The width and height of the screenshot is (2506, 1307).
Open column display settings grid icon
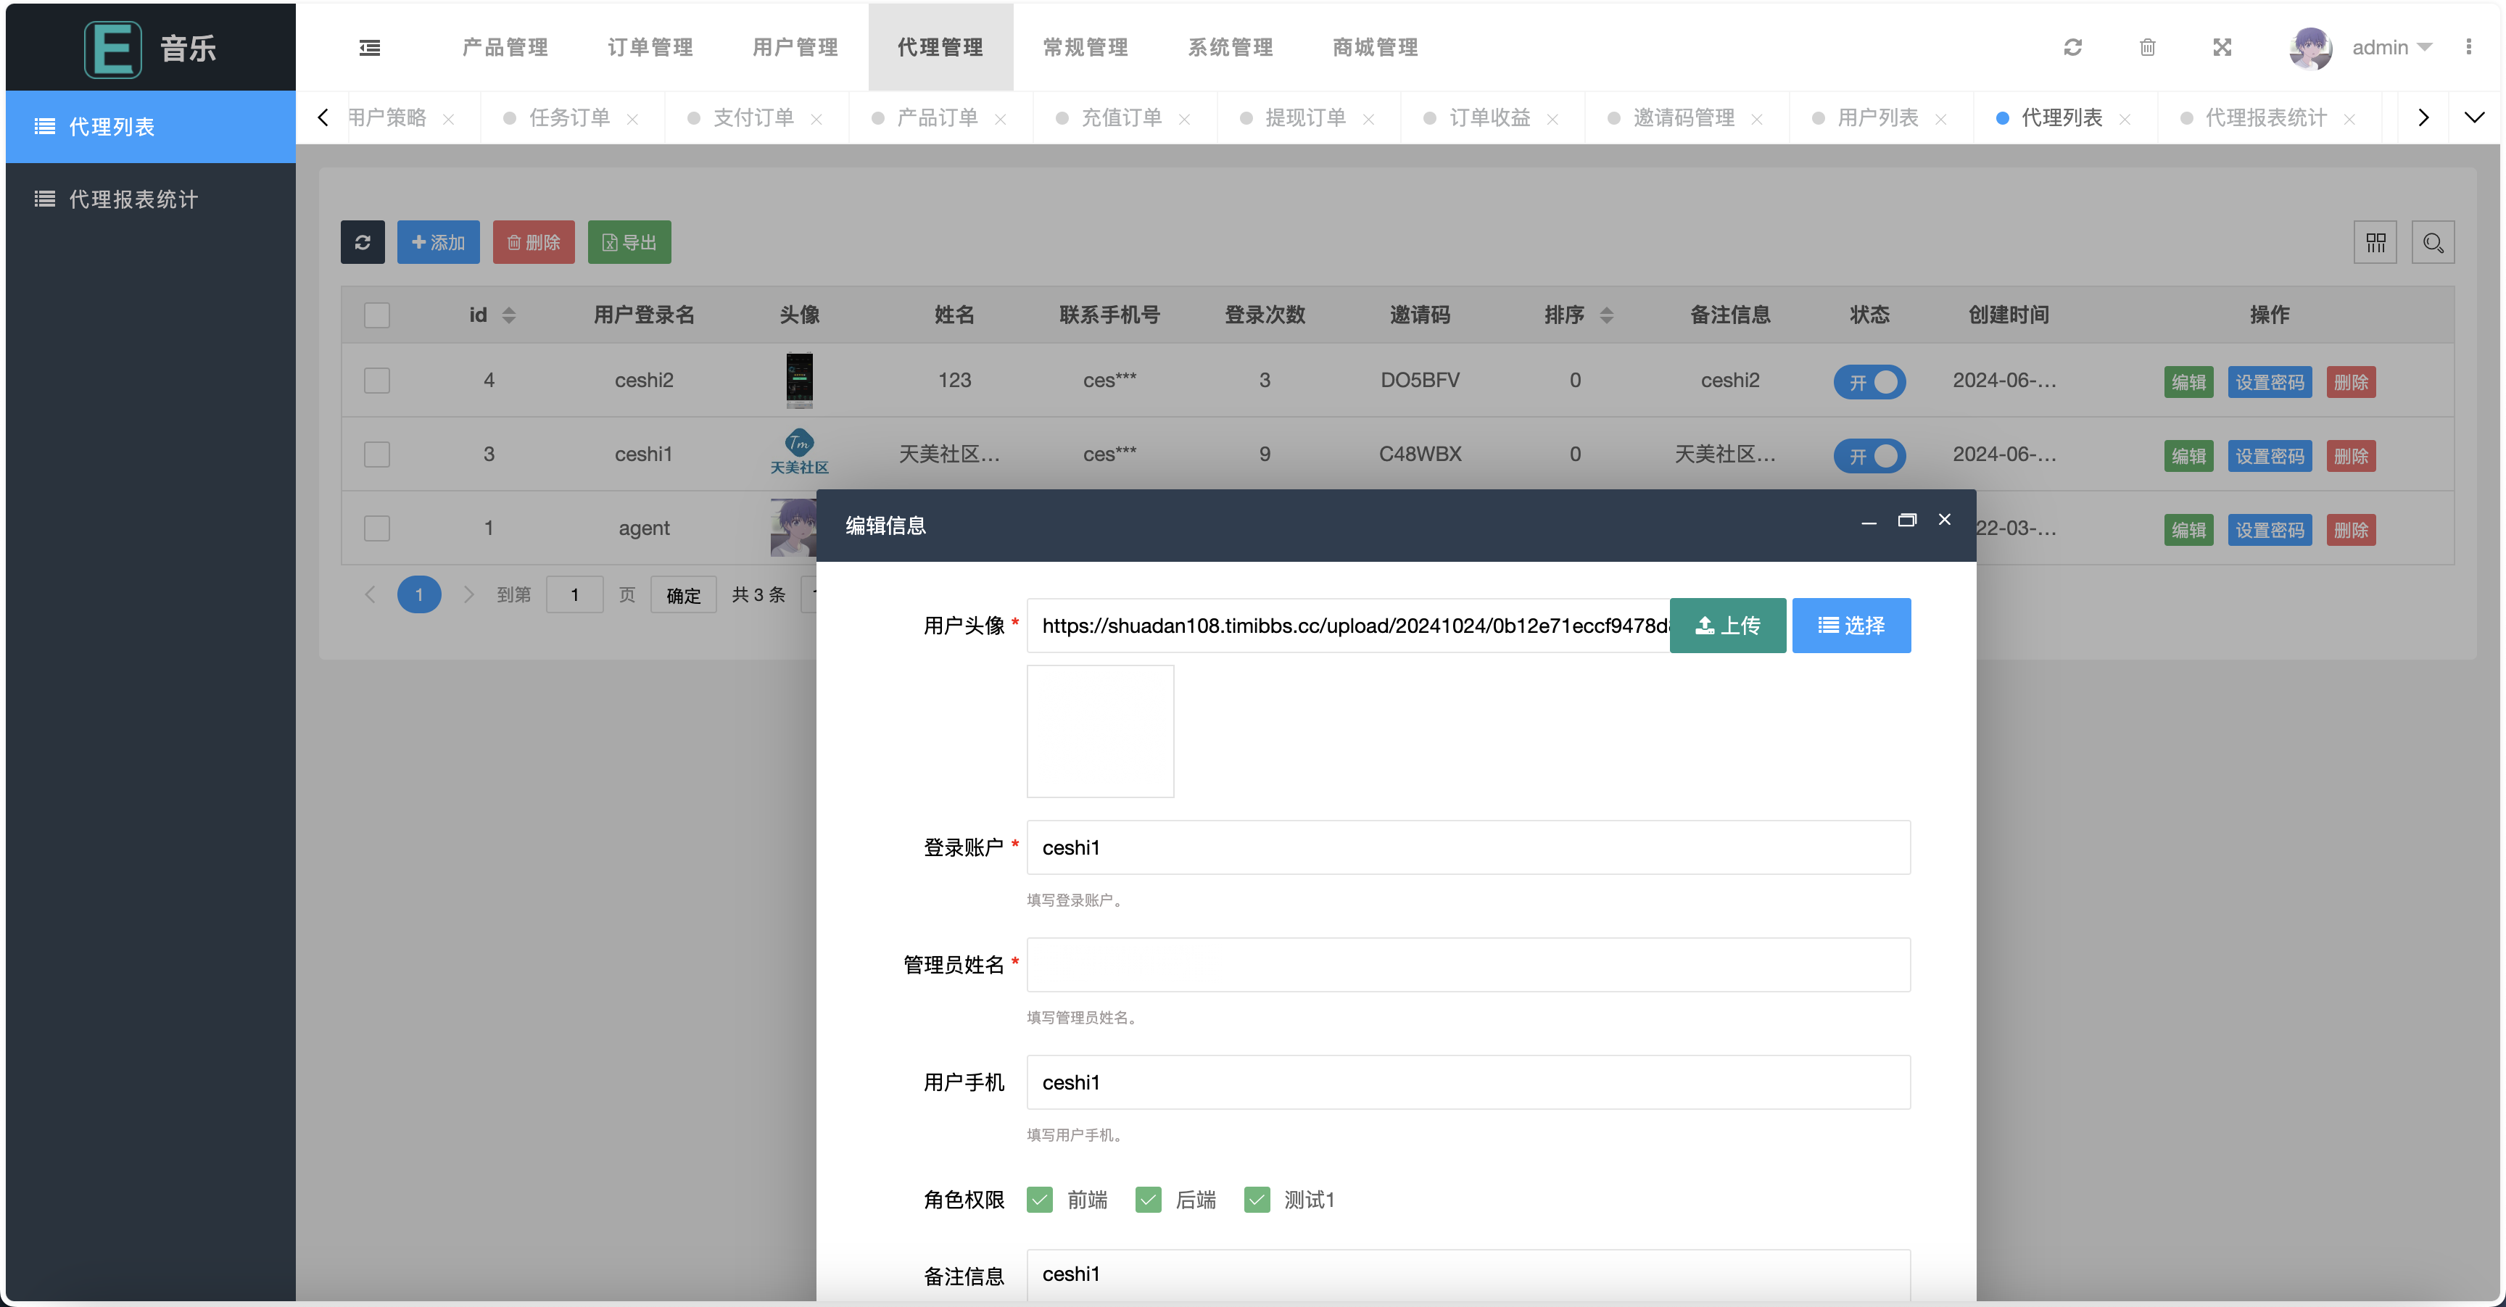pyautogui.click(x=2375, y=241)
